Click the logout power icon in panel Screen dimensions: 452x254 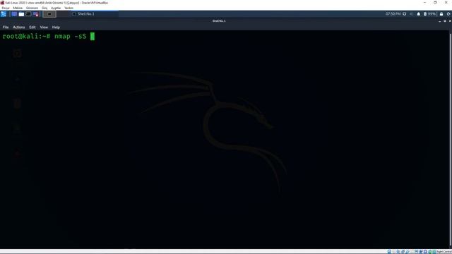point(448,14)
